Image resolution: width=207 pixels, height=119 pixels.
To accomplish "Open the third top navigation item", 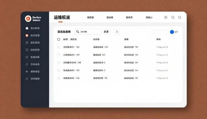I will click(129, 17).
